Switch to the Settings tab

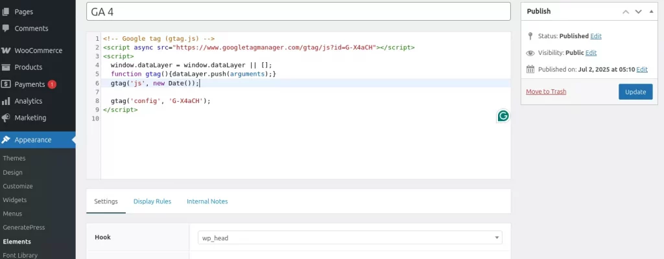(106, 201)
